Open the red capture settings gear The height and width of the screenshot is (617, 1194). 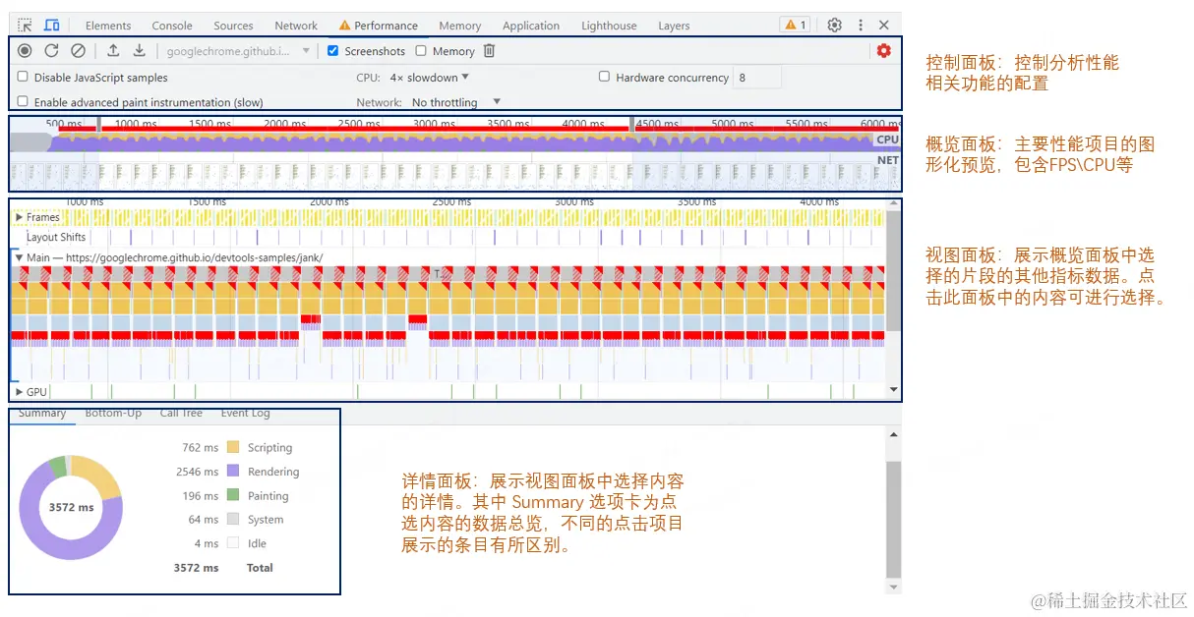click(x=883, y=51)
